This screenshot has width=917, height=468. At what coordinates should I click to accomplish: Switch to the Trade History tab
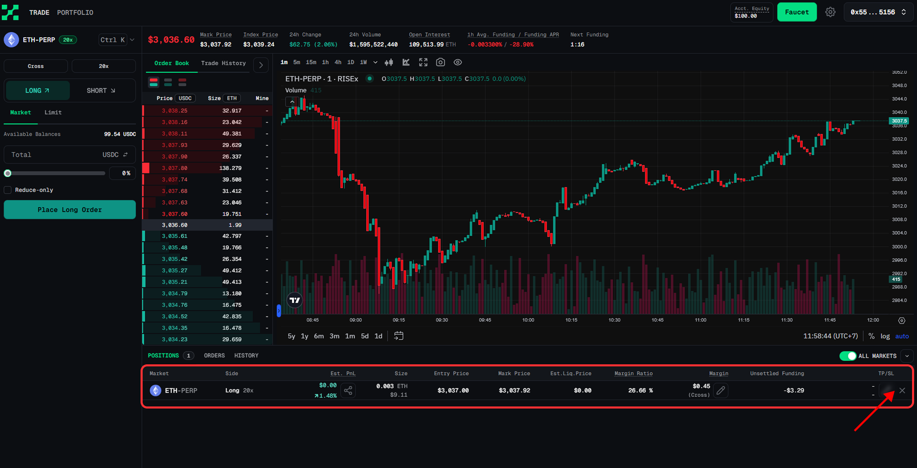click(x=223, y=63)
